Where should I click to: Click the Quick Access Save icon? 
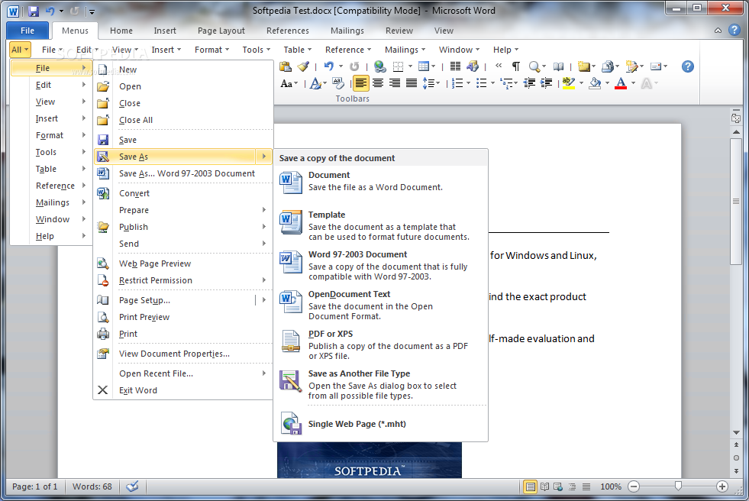coord(33,11)
